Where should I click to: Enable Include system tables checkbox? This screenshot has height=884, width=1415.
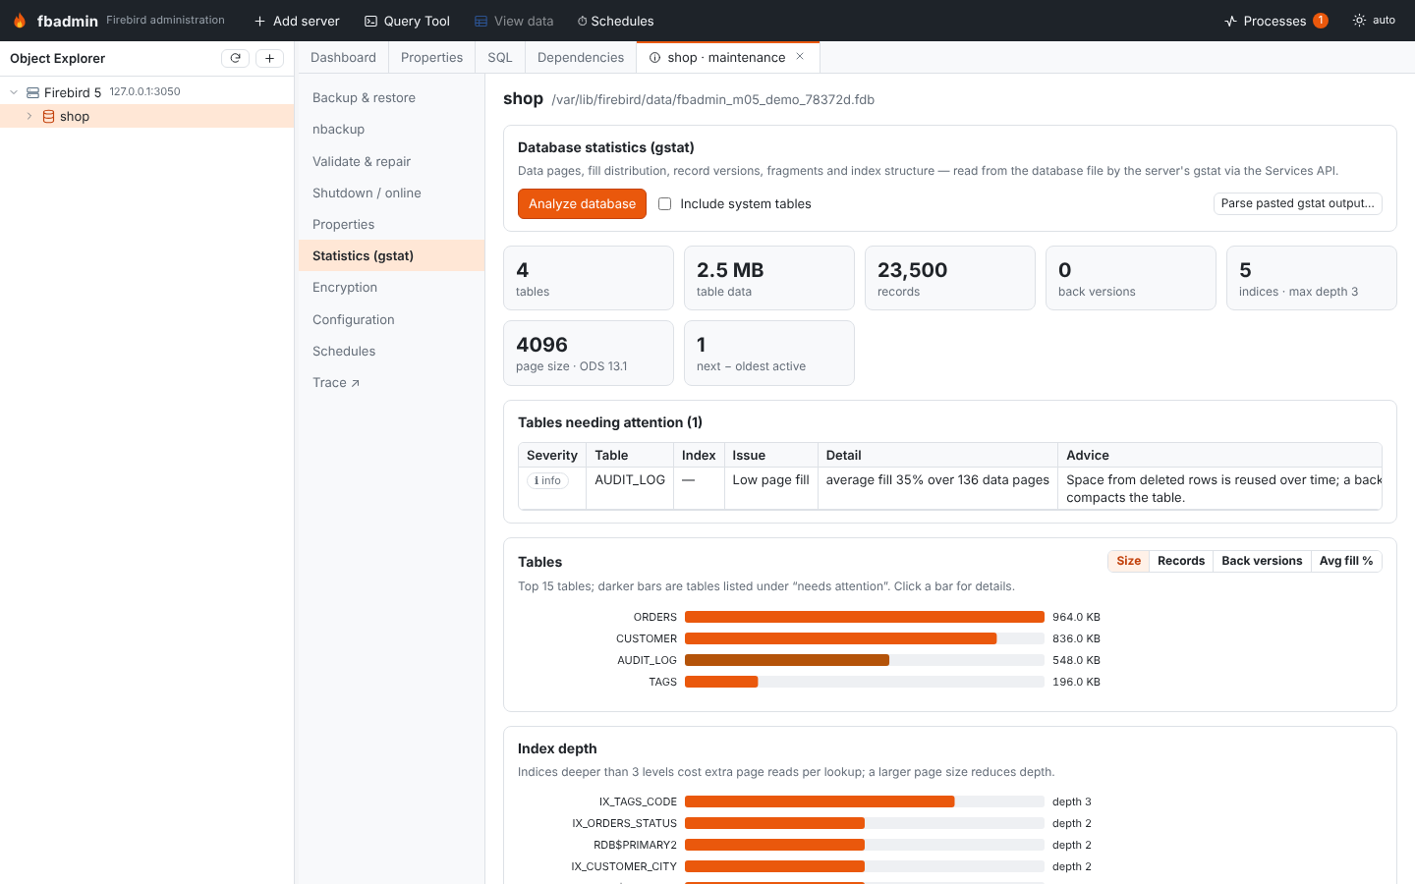coord(665,204)
